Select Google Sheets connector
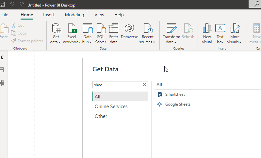The height and width of the screenshot is (158, 261). pos(177,104)
